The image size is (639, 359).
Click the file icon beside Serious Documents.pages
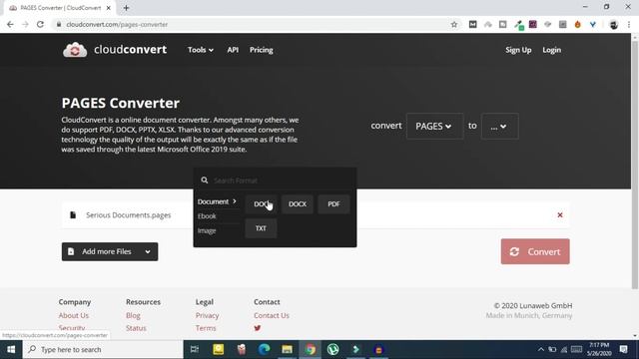pyautogui.click(x=73, y=215)
